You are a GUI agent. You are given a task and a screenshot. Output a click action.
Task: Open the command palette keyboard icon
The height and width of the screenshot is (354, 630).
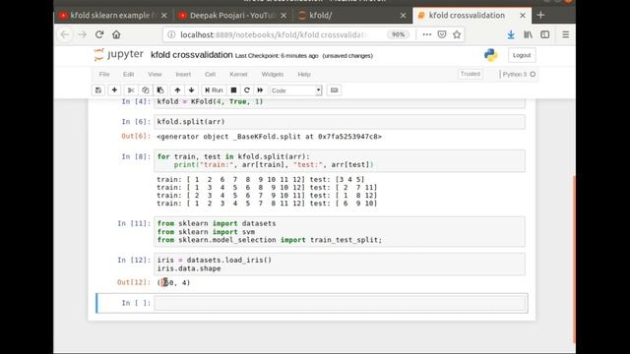pos(335,90)
